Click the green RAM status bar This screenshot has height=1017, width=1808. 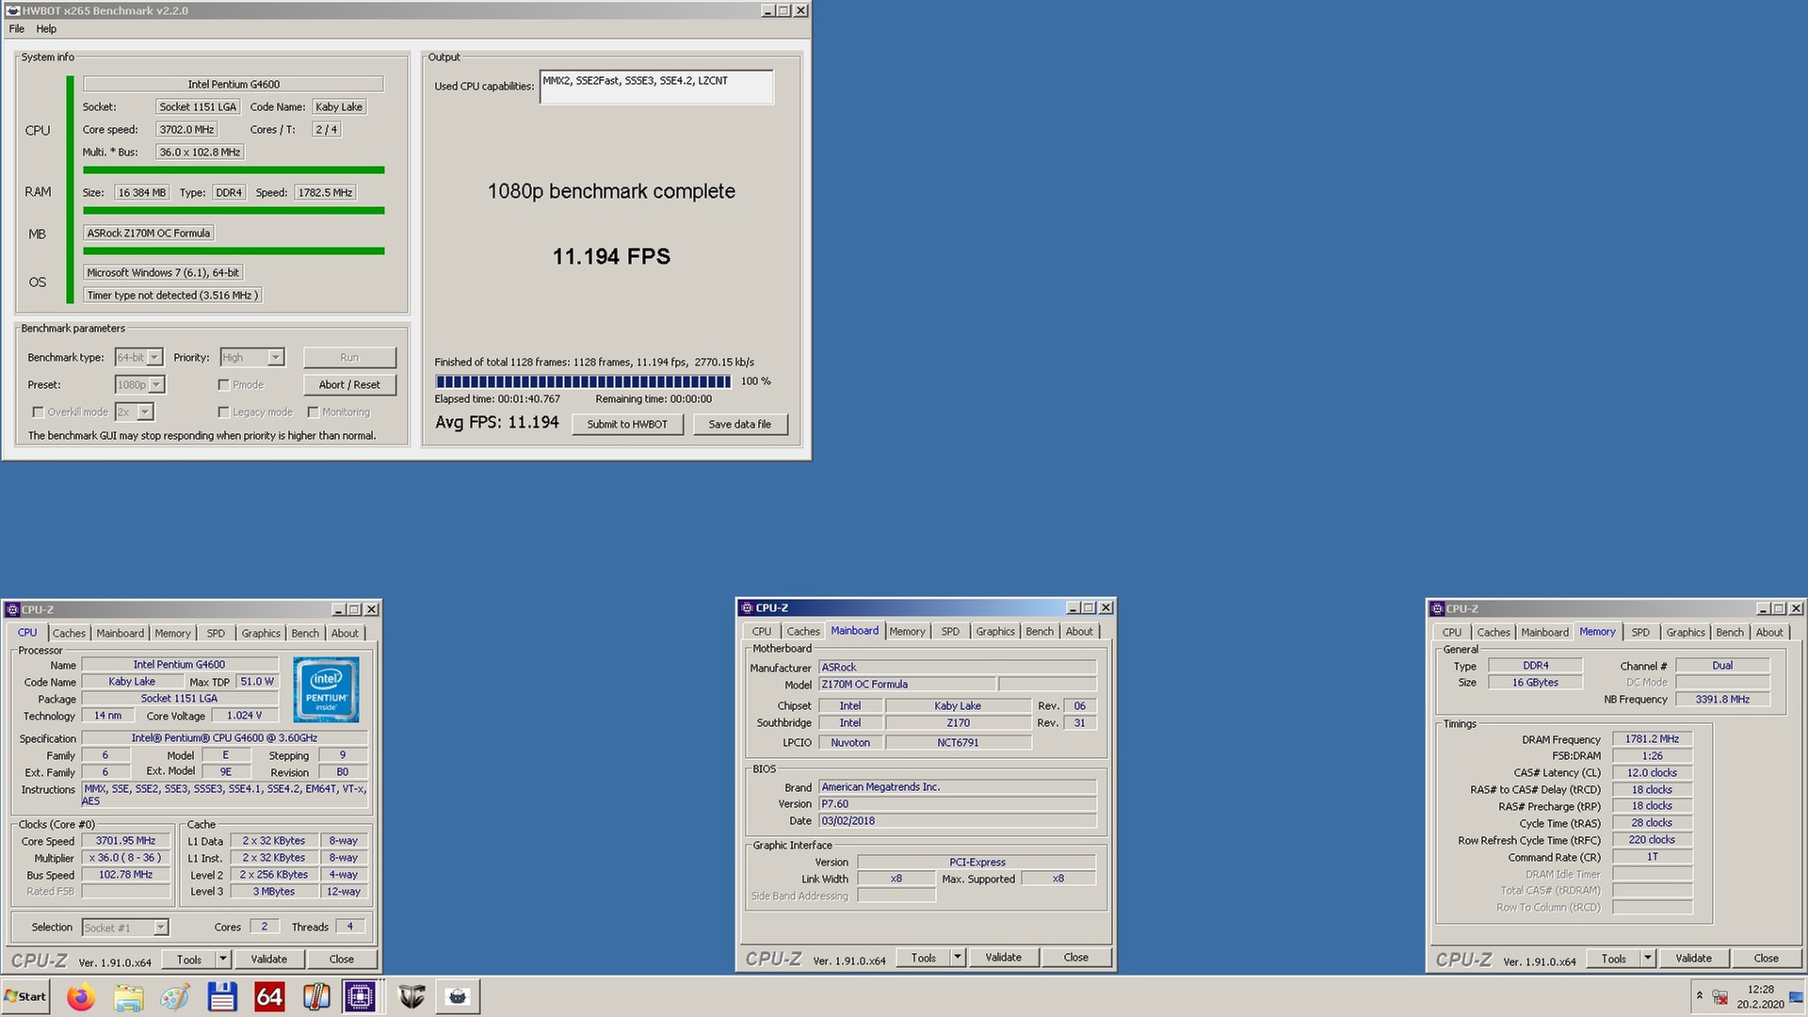tap(234, 210)
